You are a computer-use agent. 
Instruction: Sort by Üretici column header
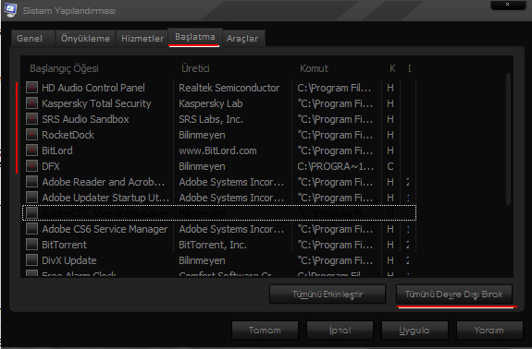tap(195, 68)
